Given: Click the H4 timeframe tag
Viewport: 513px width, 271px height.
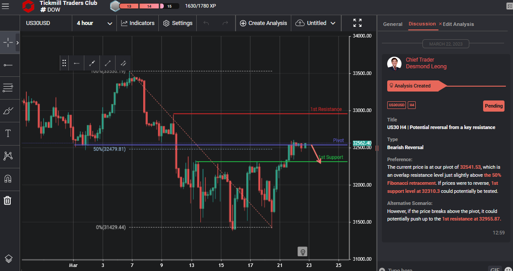Looking at the screenshot, I should (412, 105).
